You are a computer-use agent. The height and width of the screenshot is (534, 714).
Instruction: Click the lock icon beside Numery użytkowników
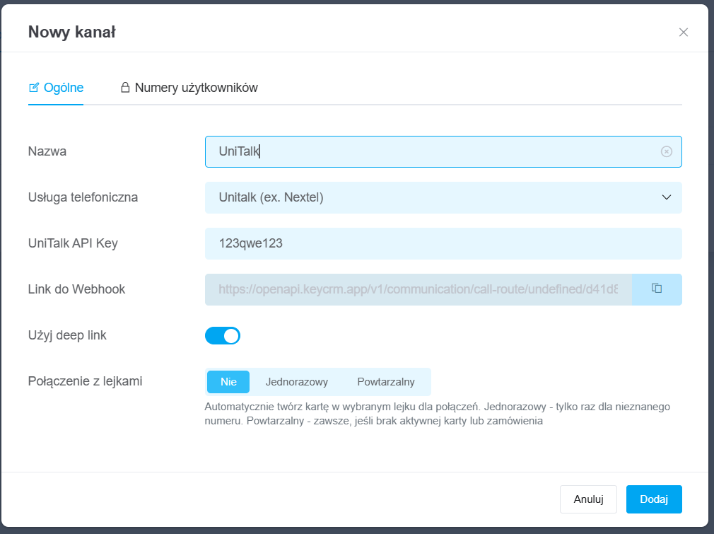125,88
